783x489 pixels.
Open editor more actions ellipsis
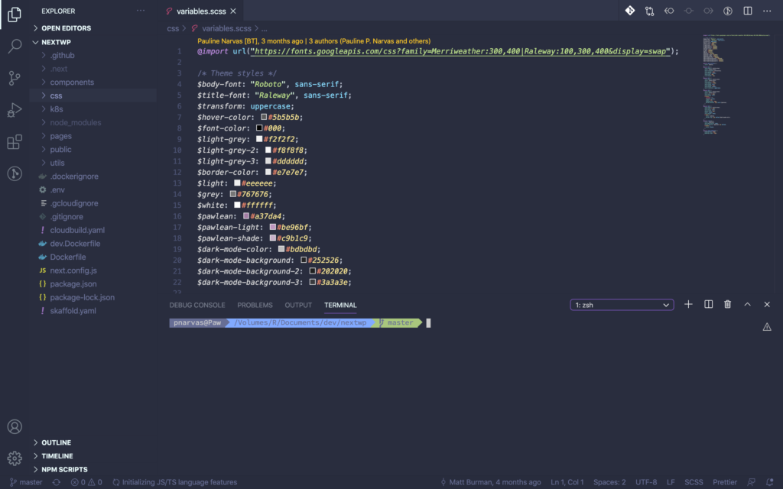[767, 11]
